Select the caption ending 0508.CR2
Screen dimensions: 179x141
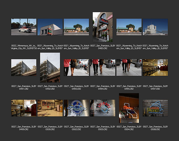(155, 128)
